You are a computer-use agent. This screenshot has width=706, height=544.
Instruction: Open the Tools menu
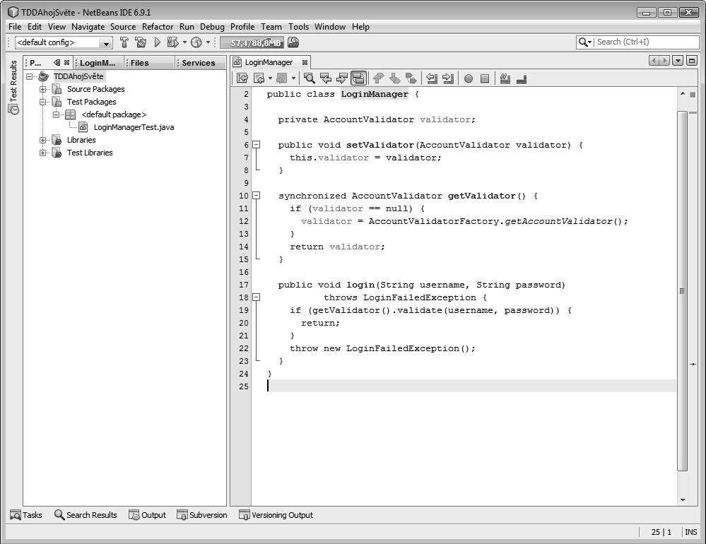click(298, 27)
